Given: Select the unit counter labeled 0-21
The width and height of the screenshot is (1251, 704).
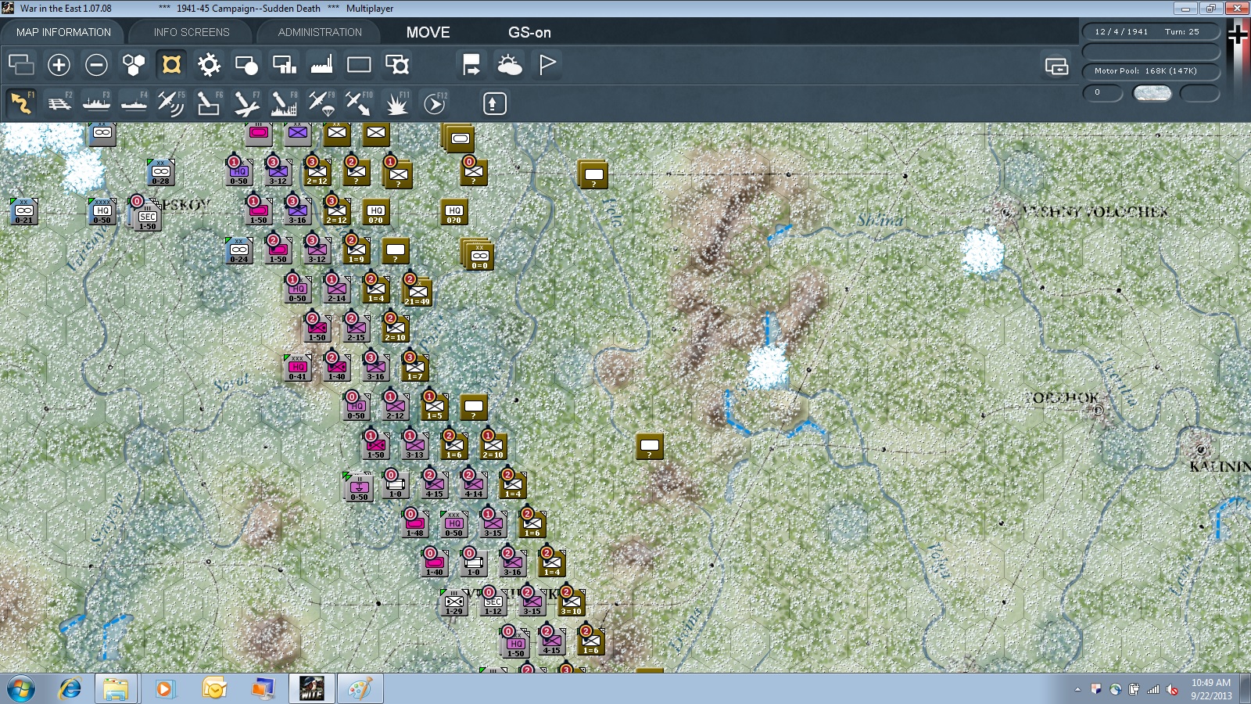Looking at the screenshot, I should tap(23, 211).
